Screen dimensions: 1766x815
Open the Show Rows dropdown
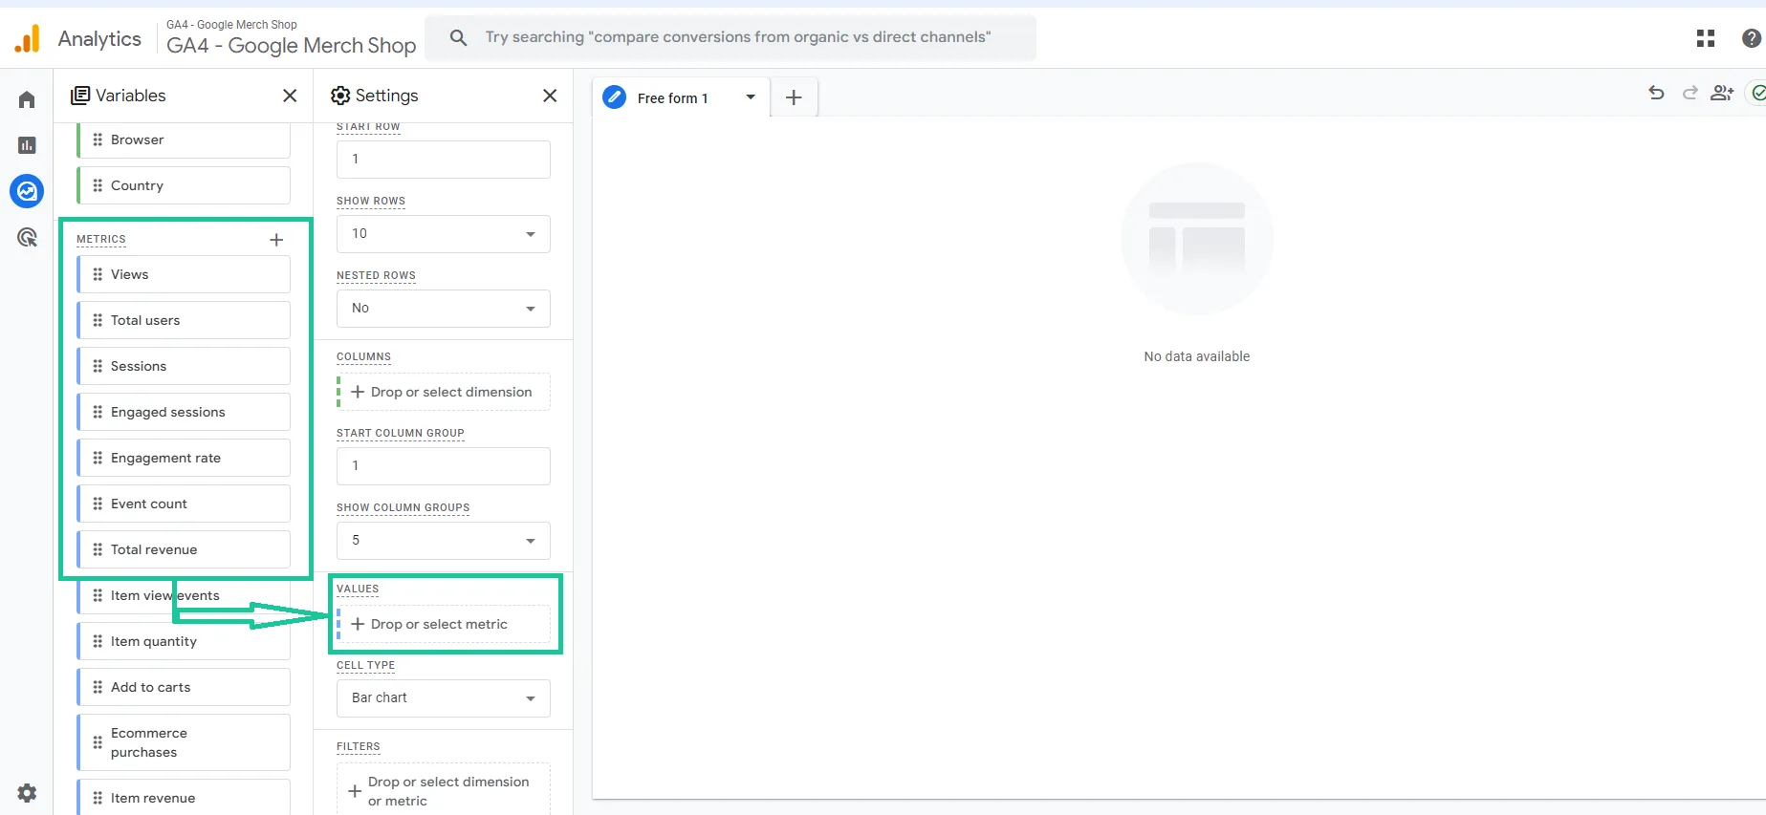pyautogui.click(x=444, y=234)
